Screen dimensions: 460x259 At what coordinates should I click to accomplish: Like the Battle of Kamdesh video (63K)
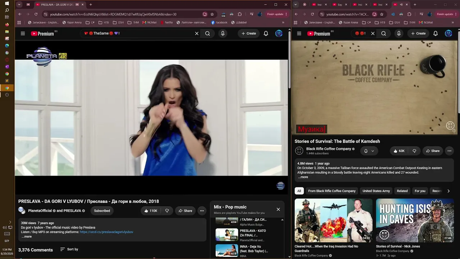coord(399,151)
